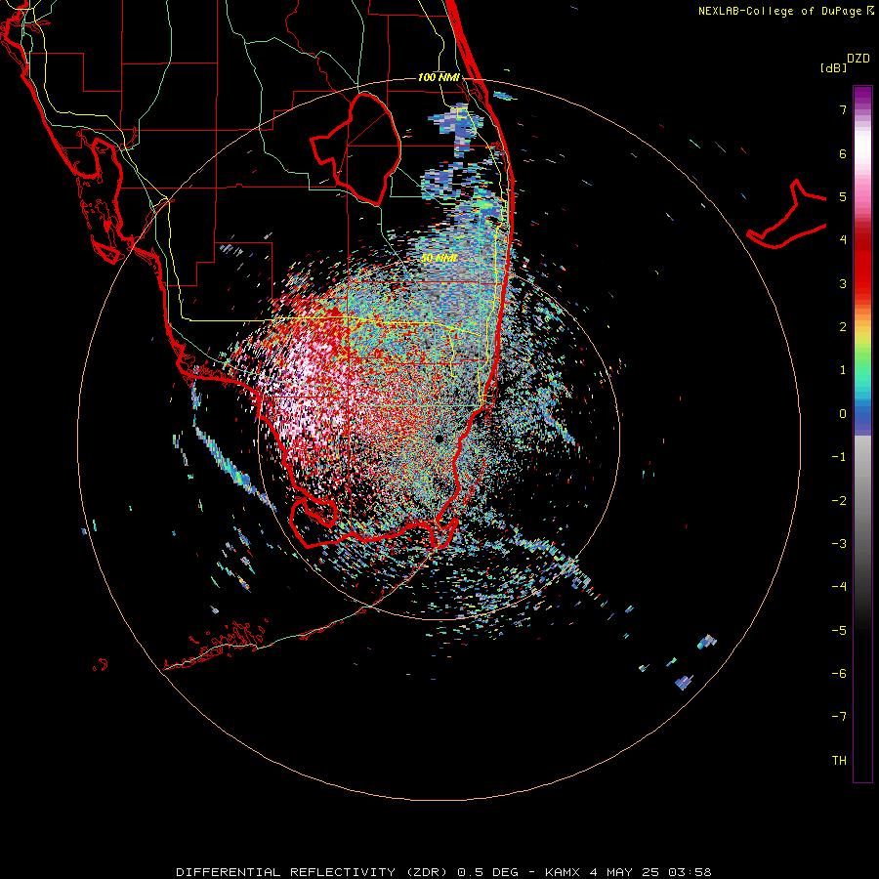Click the 4 value on color scale
Viewport: 879px width, 879px height.
coord(843,240)
